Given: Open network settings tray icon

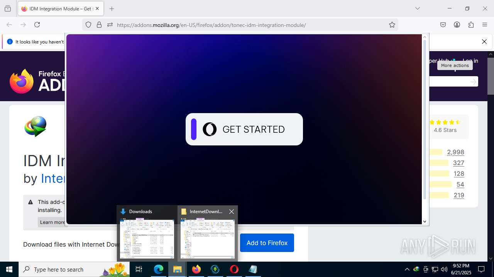Looking at the screenshot, I should coord(435,269).
